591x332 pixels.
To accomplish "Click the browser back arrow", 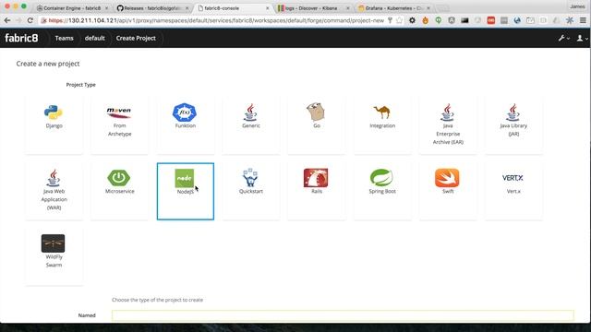I will pos(7,20).
